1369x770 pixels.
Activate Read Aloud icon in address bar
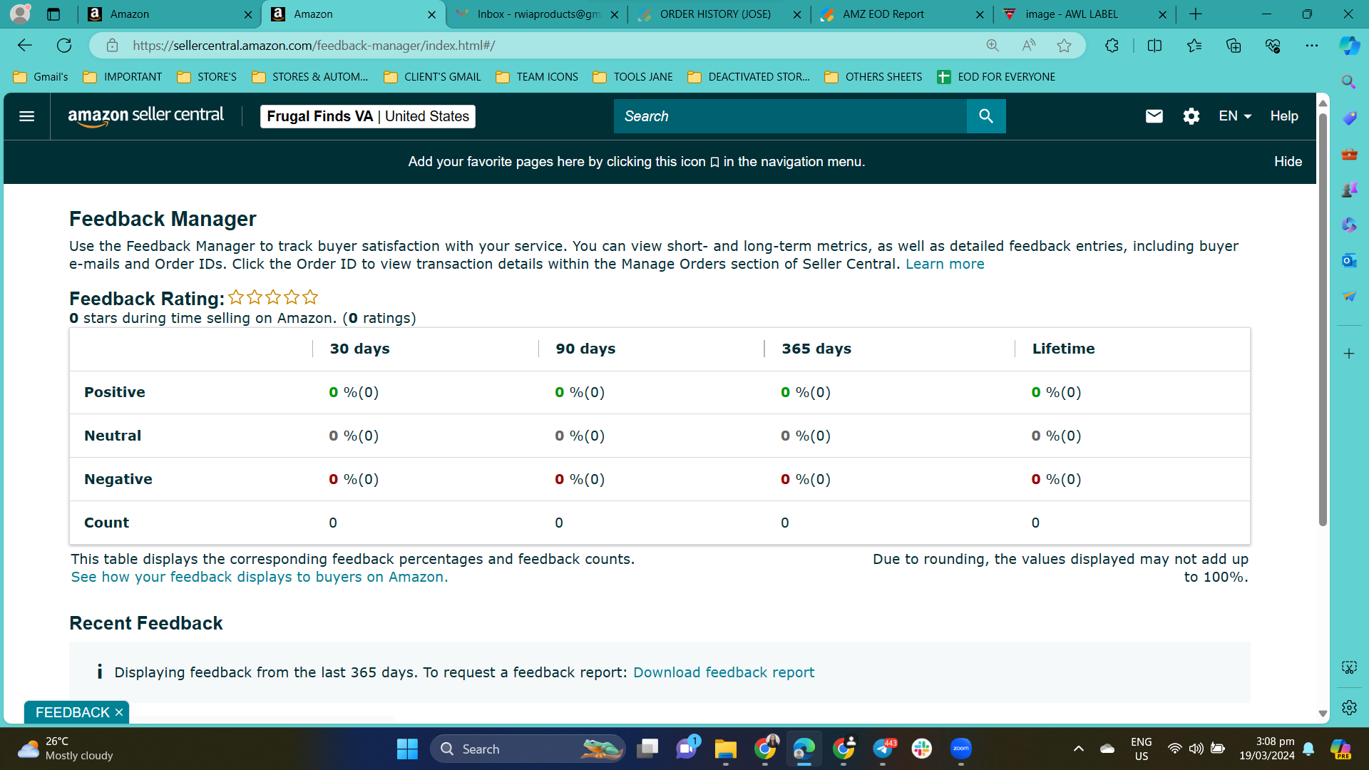click(1028, 46)
